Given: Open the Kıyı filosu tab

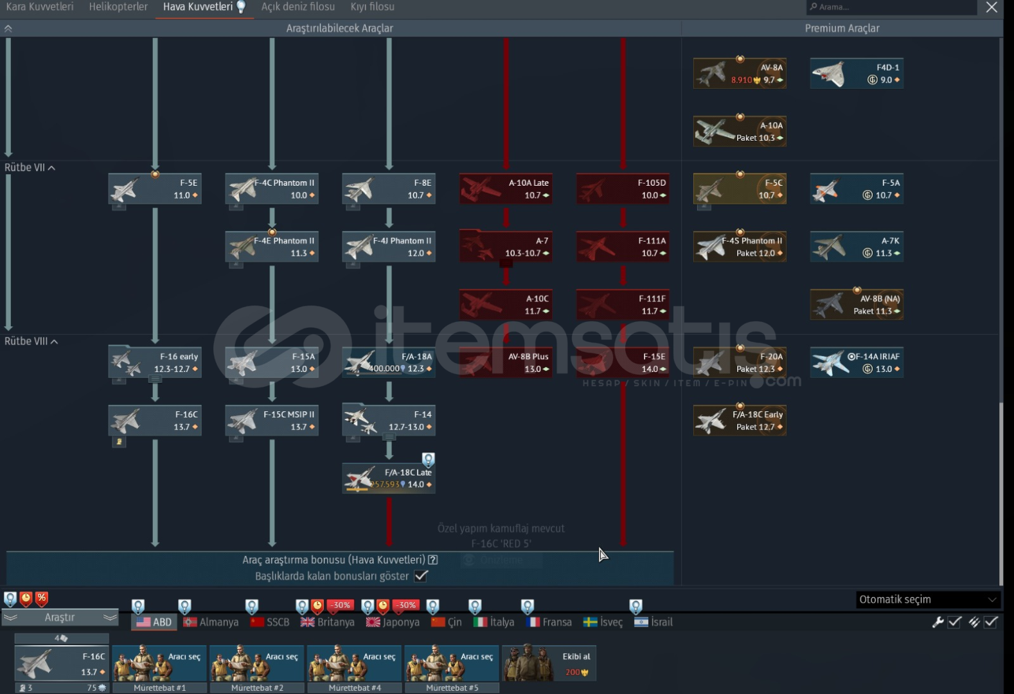Looking at the screenshot, I should tap(373, 7).
